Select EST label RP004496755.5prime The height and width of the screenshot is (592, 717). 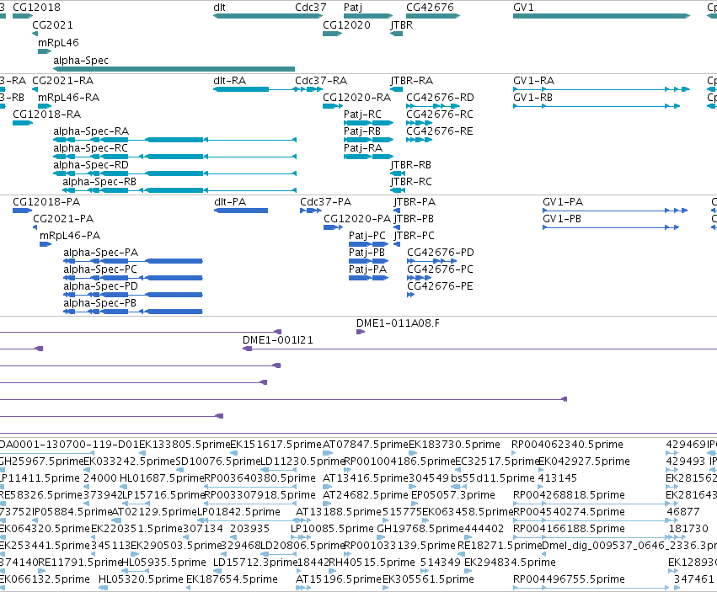pyautogui.click(x=569, y=579)
